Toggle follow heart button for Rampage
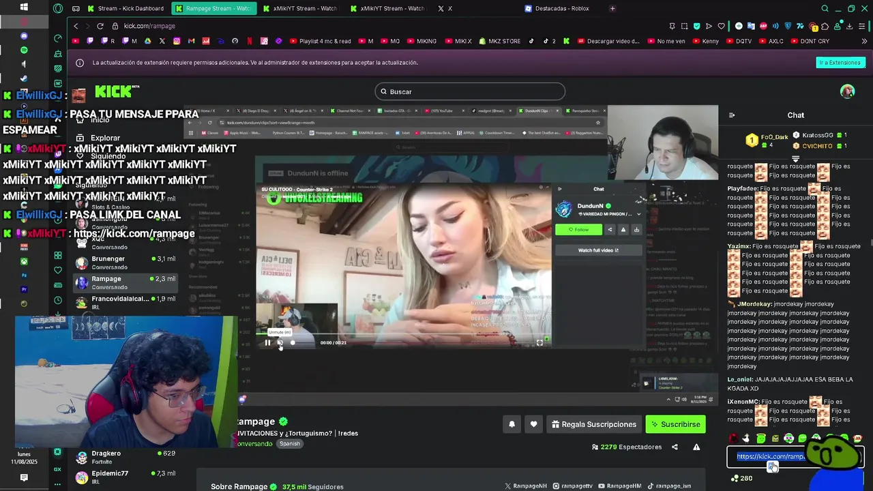The height and width of the screenshot is (491, 873). pos(533,424)
